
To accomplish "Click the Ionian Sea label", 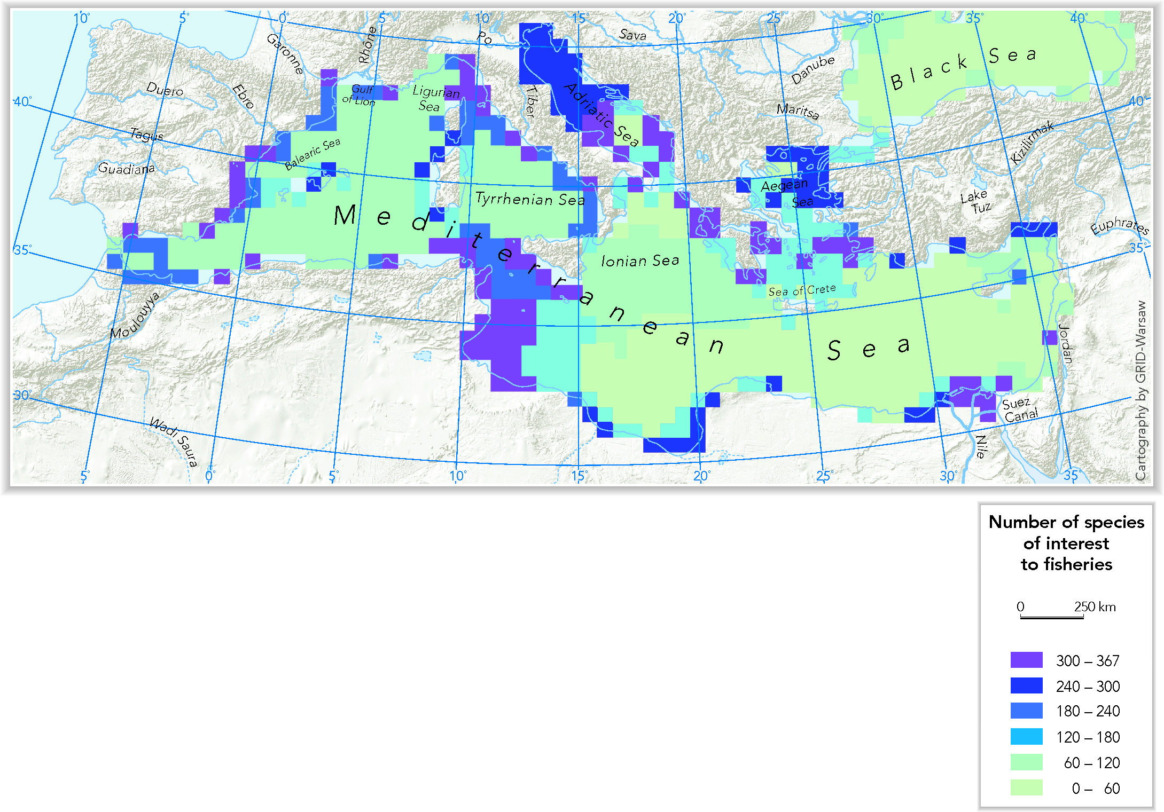I will [640, 261].
